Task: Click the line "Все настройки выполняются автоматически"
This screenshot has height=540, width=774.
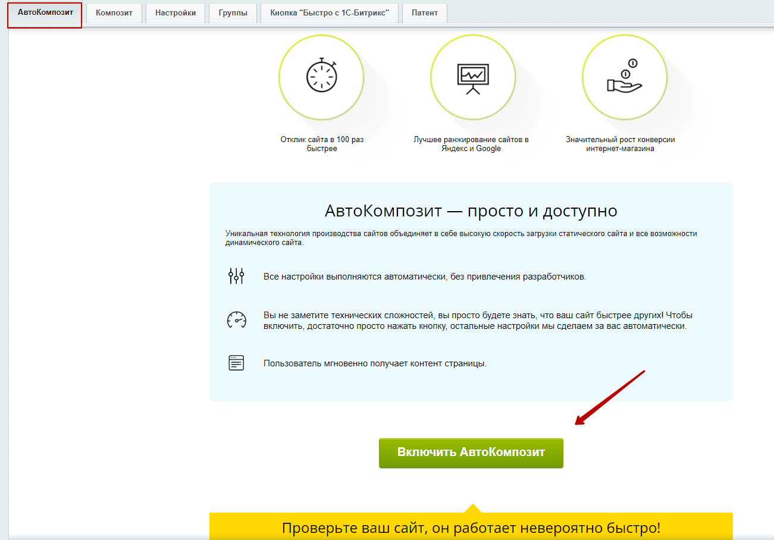Action: click(425, 277)
